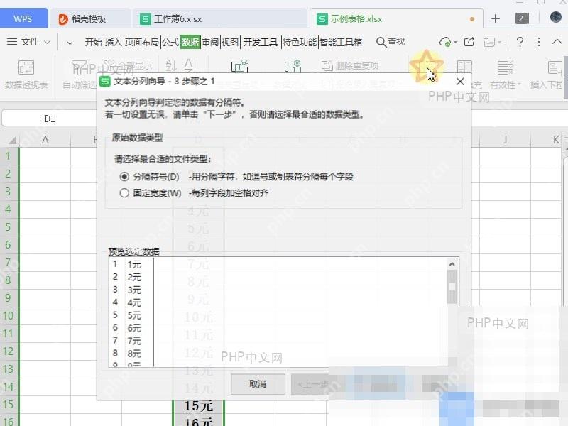Collapse the ribbon with the up chevron

pyautogui.click(x=557, y=42)
